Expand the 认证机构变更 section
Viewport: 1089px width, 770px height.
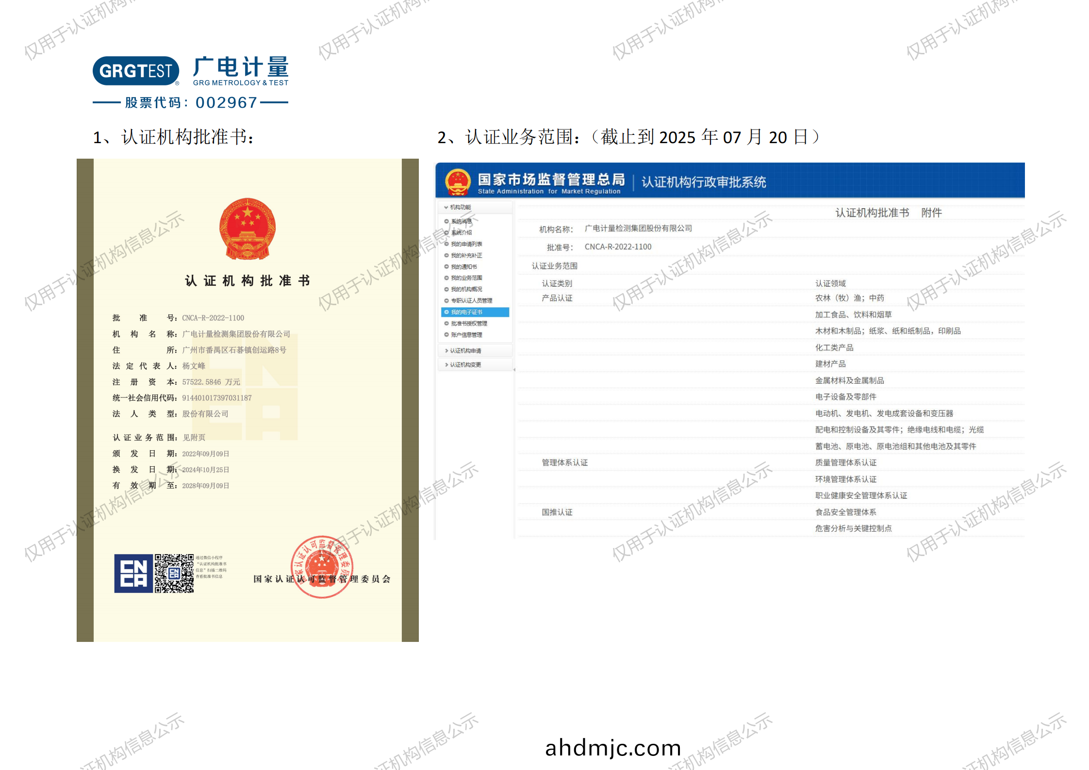tap(464, 365)
